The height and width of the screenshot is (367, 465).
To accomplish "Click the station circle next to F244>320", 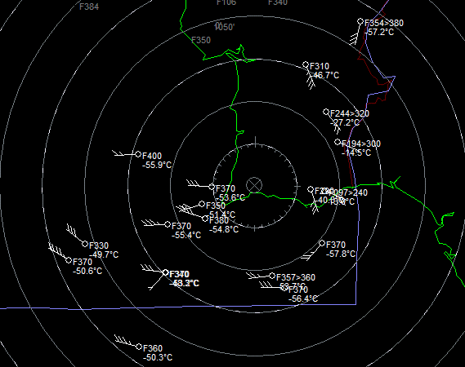I will tap(326, 113).
